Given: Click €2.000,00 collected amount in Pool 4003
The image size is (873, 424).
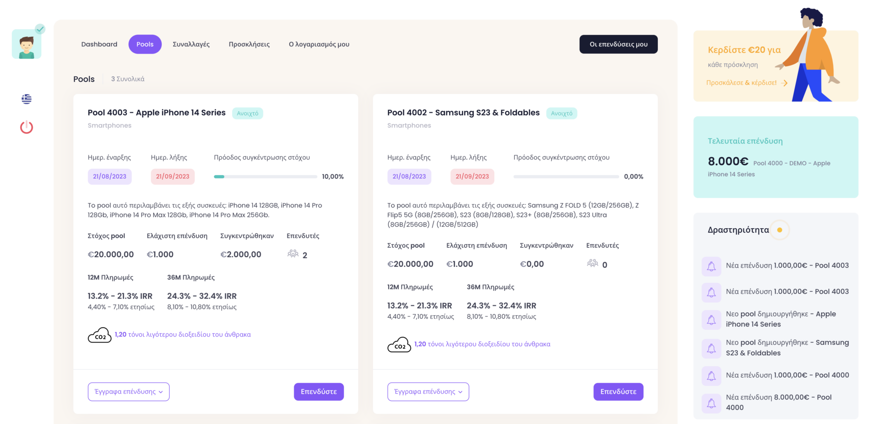Looking at the screenshot, I should [241, 254].
